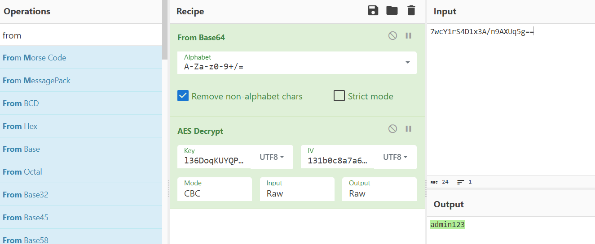The image size is (595, 244).
Task: Click the AES Key input field
Action: point(214,157)
